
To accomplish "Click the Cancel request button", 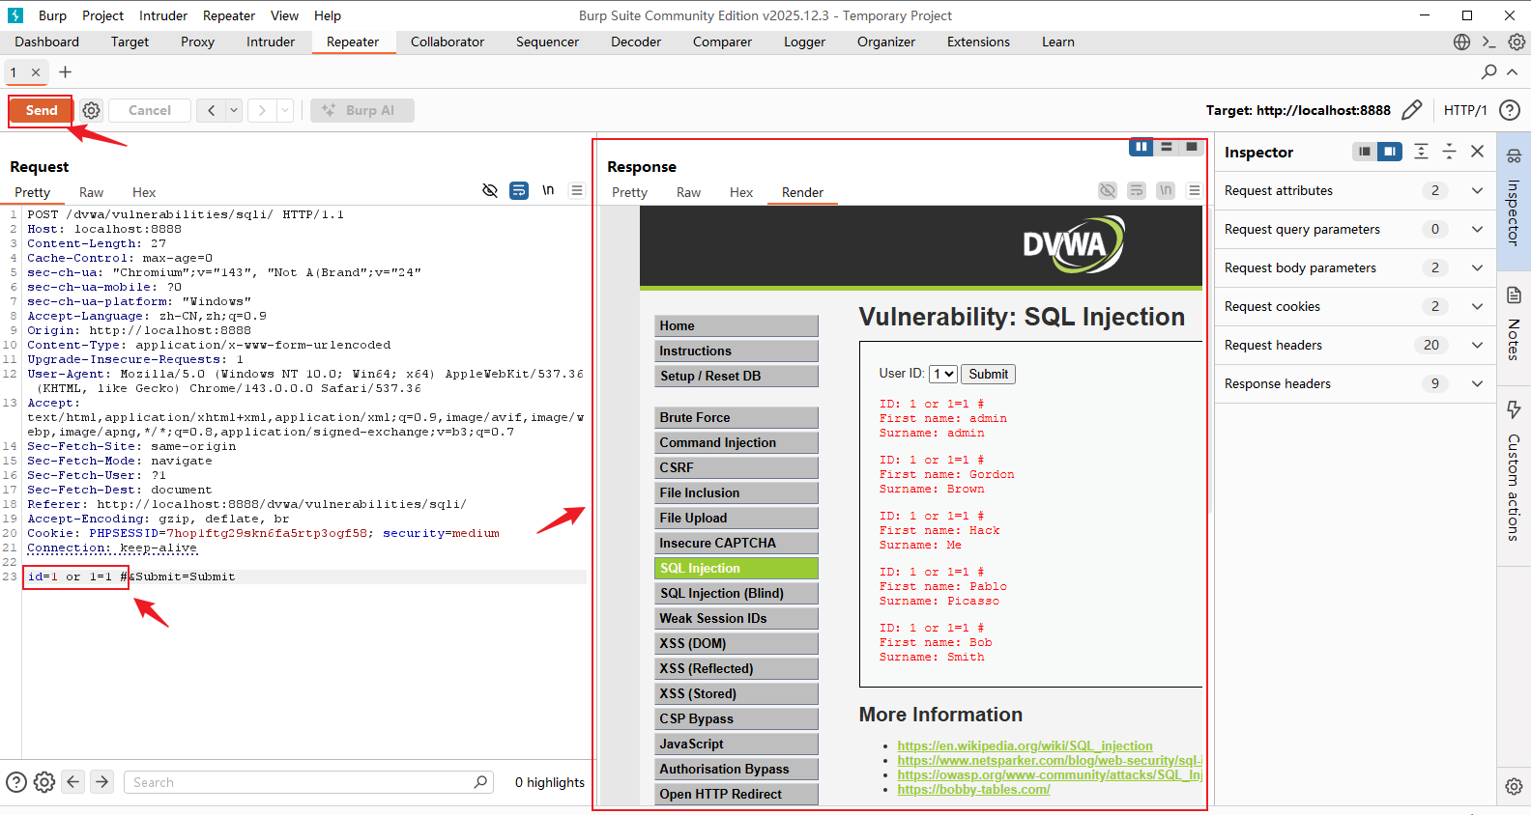I will tap(149, 110).
